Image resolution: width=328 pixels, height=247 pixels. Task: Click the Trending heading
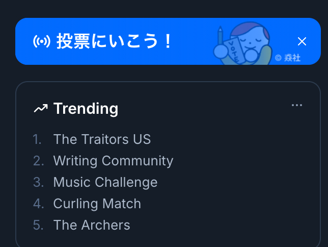[x=86, y=108]
